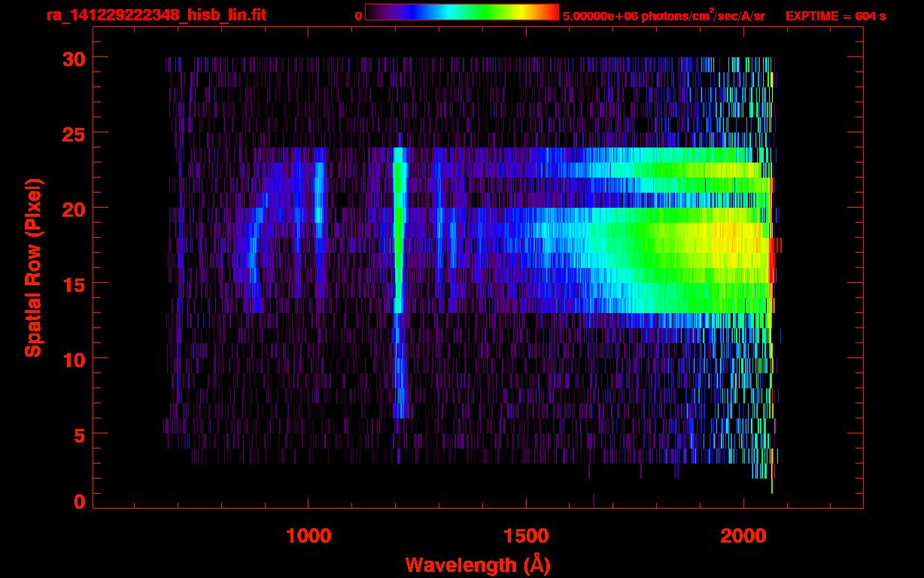Click the x-axis tick label 1500

tap(526, 536)
